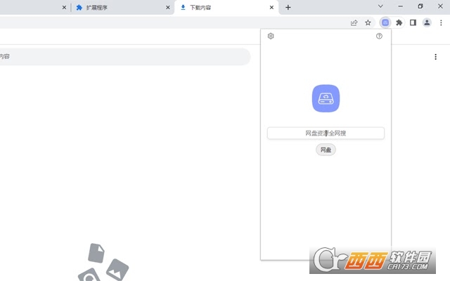Close the browser window
Screen dimensions: 450x281
point(440,6)
